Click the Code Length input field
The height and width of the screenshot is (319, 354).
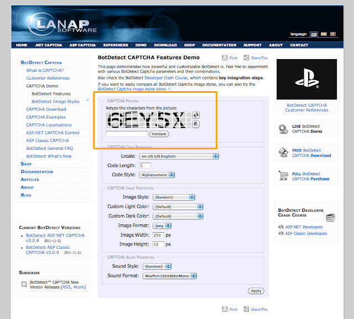tap(145, 166)
